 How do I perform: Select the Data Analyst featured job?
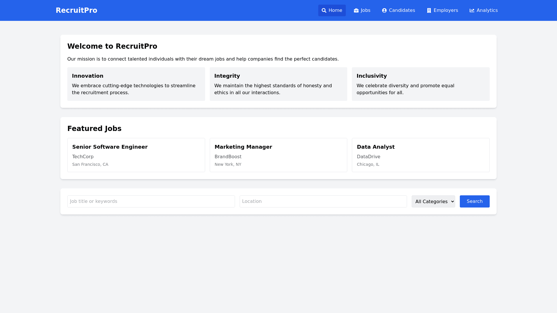pyautogui.click(x=420, y=155)
